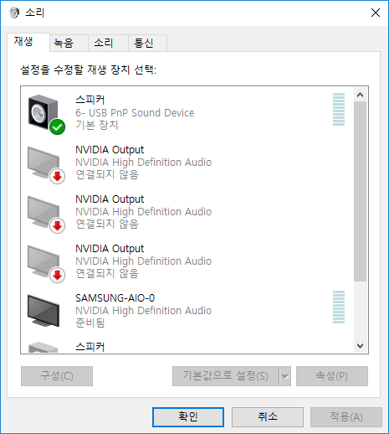Click the 속성(P) properties button
Image resolution: width=389 pixels, height=434 pixels.
pyautogui.click(x=332, y=376)
